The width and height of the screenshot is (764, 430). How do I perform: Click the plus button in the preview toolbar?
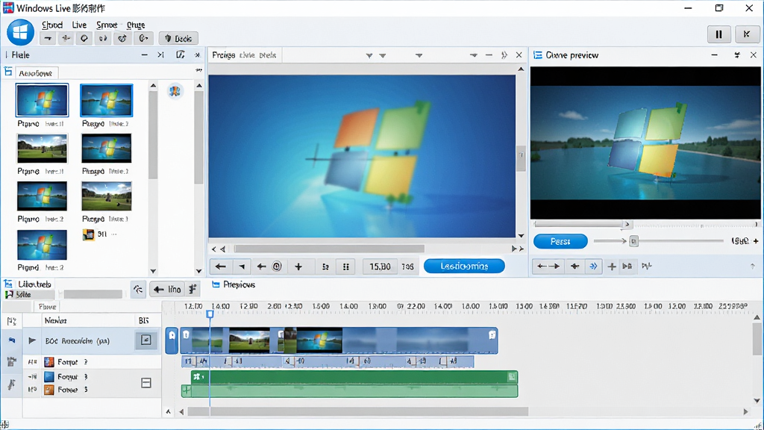point(298,267)
